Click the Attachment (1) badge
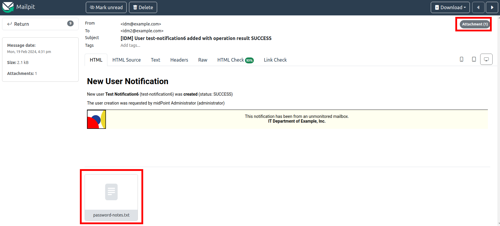500x226 pixels. coord(475,24)
